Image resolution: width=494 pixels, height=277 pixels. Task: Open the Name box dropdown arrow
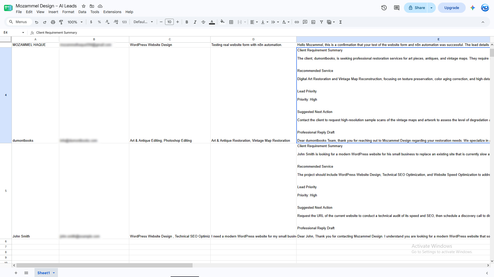tap(23, 33)
